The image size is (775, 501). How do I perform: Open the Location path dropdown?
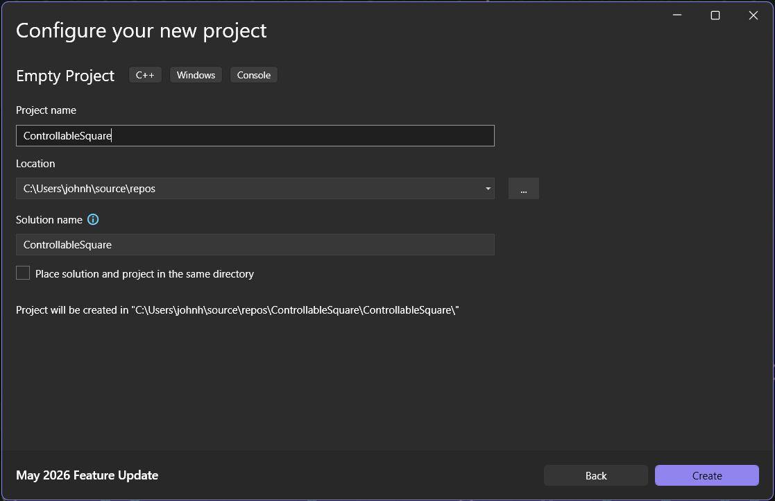488,188
